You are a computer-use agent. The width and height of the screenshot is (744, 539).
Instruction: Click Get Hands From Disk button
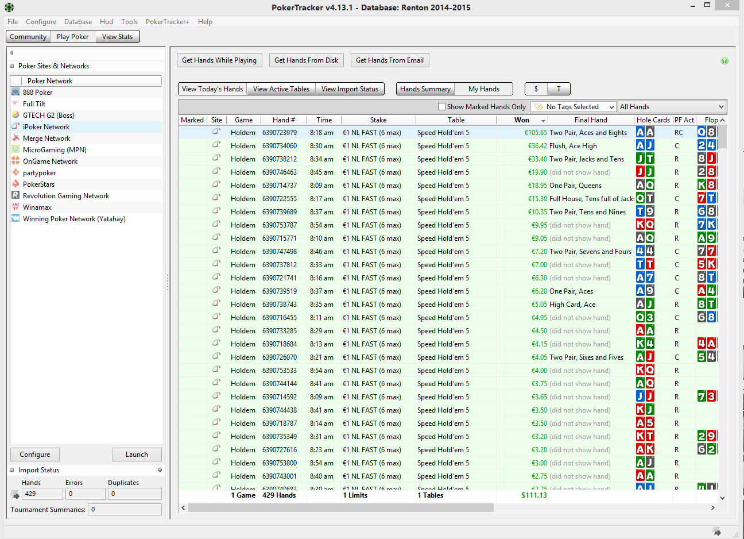(307, 60)
